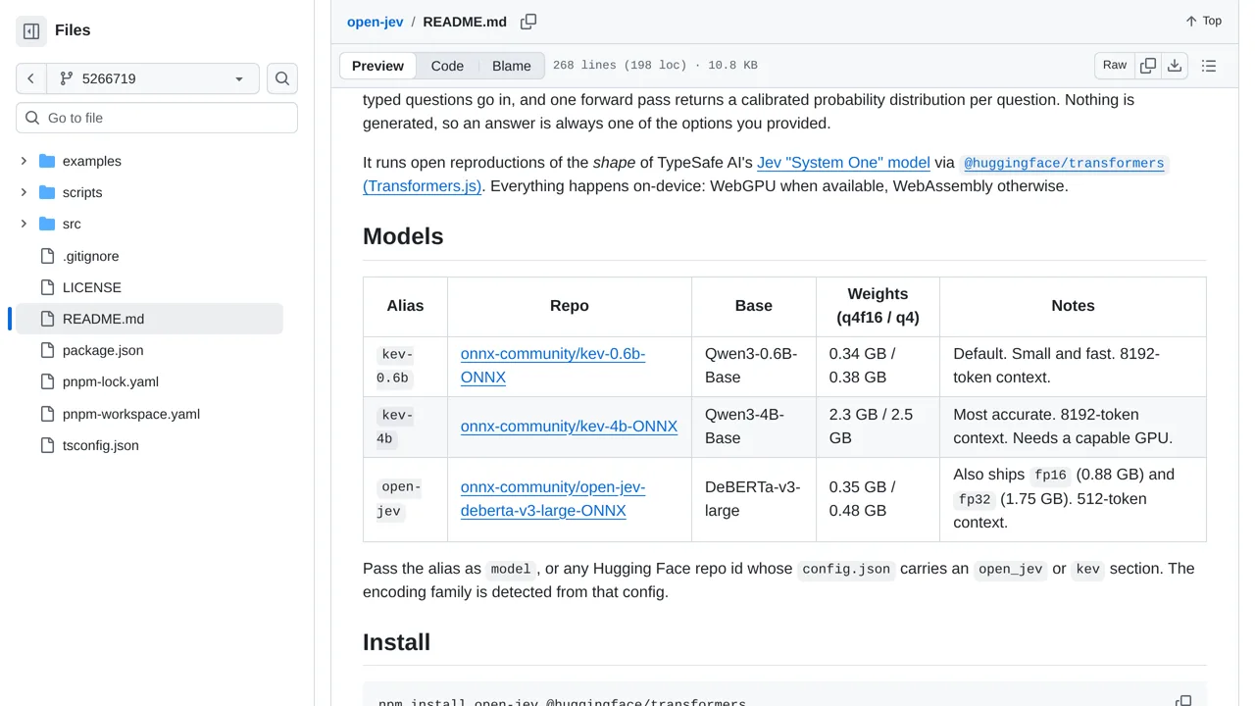The image size is (1255, 706).
Task: Click the Qwen3-4B-Base table cell
Action: point(754,427)
